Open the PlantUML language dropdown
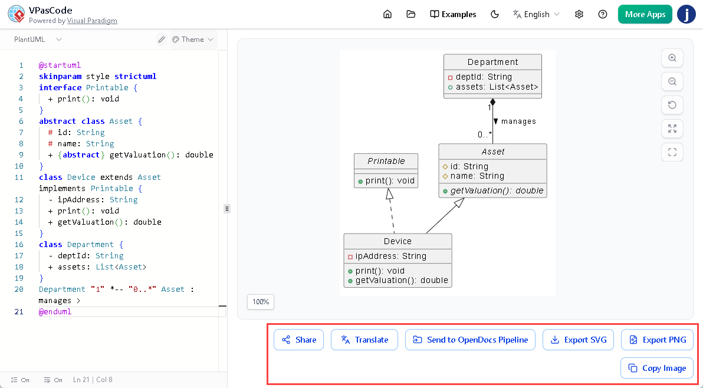The height and width of the screenshot is (388, 703). 38,40
